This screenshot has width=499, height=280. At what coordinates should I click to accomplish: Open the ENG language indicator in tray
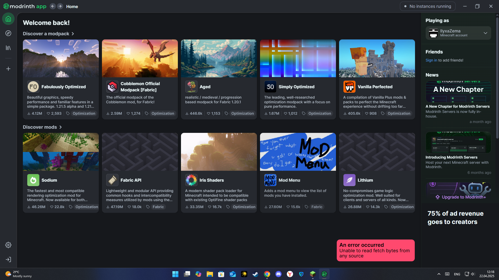coord(457,274)
